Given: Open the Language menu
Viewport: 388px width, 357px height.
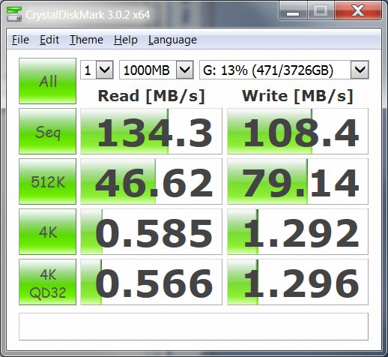Looking at the screenshot, I should pos(172,40).
